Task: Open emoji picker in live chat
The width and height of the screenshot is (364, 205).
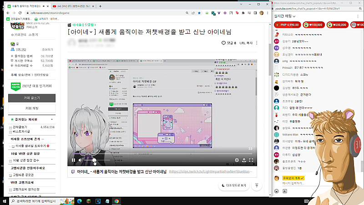Action: click(x=276, y=191)
